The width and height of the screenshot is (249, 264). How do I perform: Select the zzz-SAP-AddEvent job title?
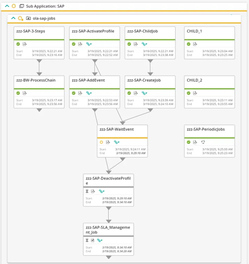click(x=88, y=80)
